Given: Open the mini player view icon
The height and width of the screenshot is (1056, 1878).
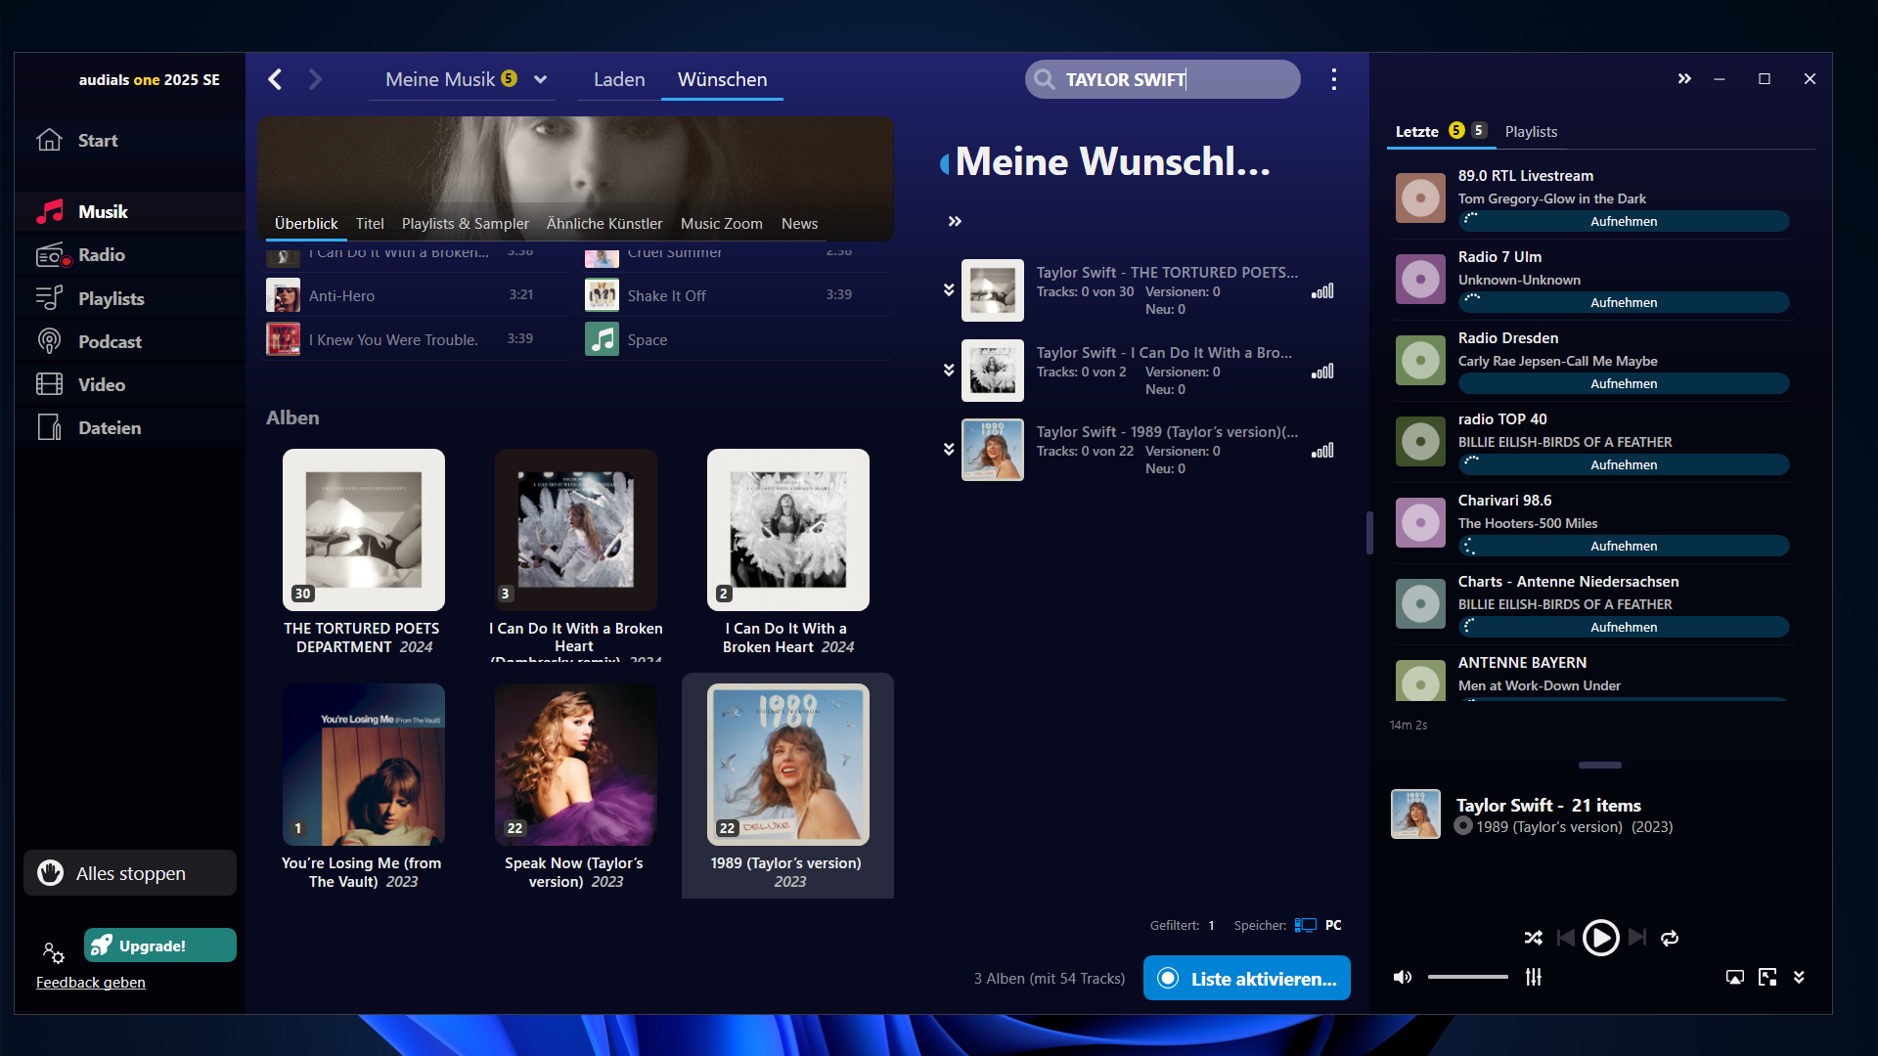Looking at the screenshot, I should [1766, 977].
